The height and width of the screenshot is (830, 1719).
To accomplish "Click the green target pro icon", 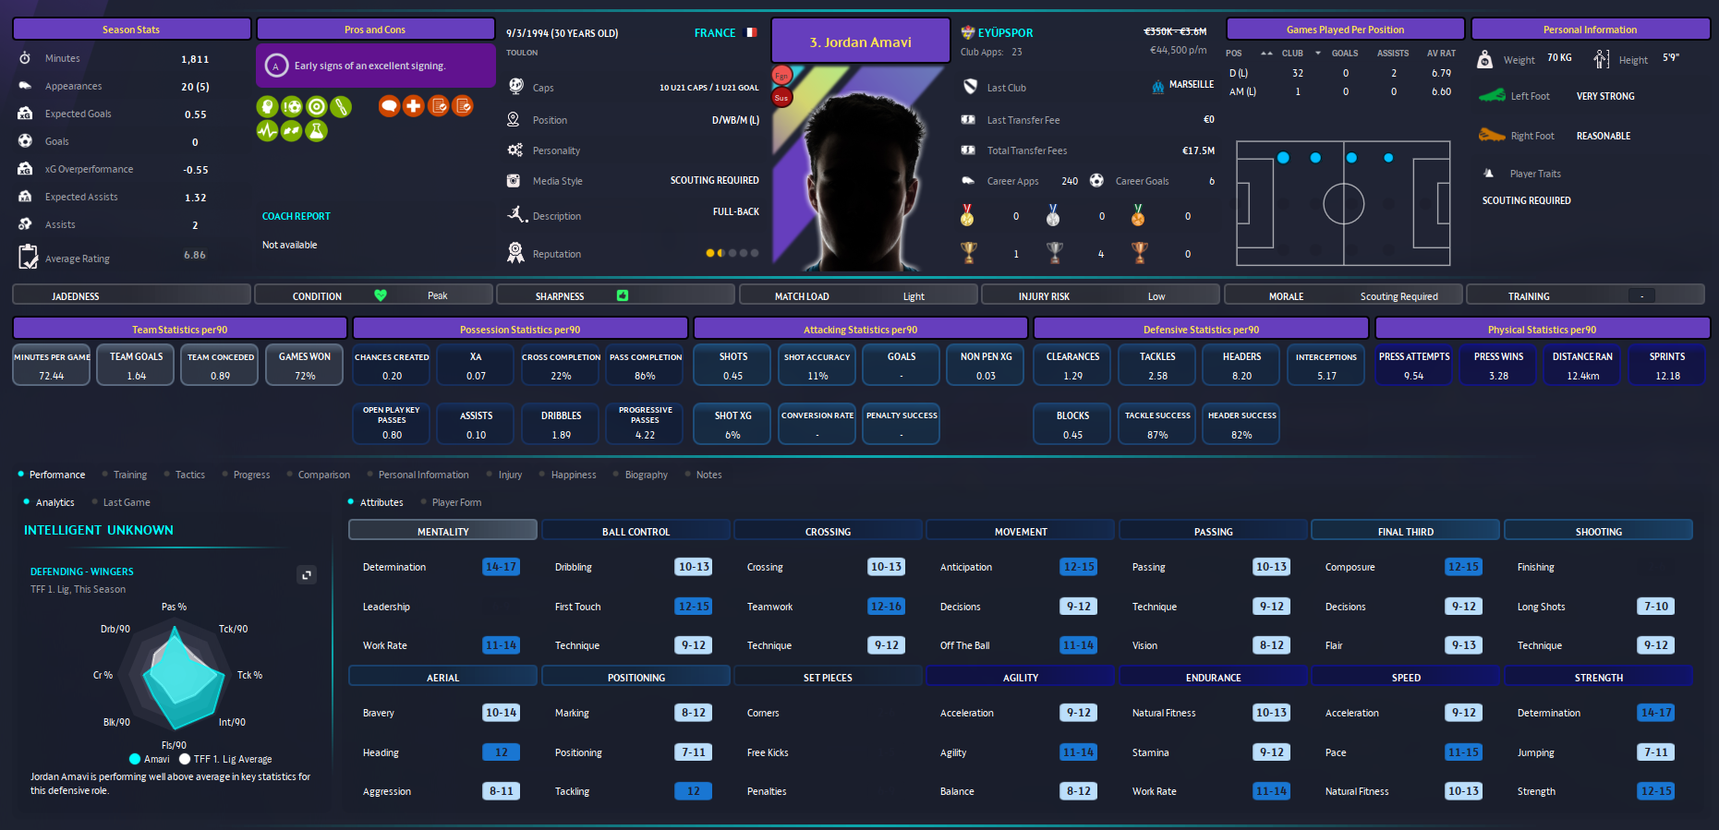I will tap(316, 106).
